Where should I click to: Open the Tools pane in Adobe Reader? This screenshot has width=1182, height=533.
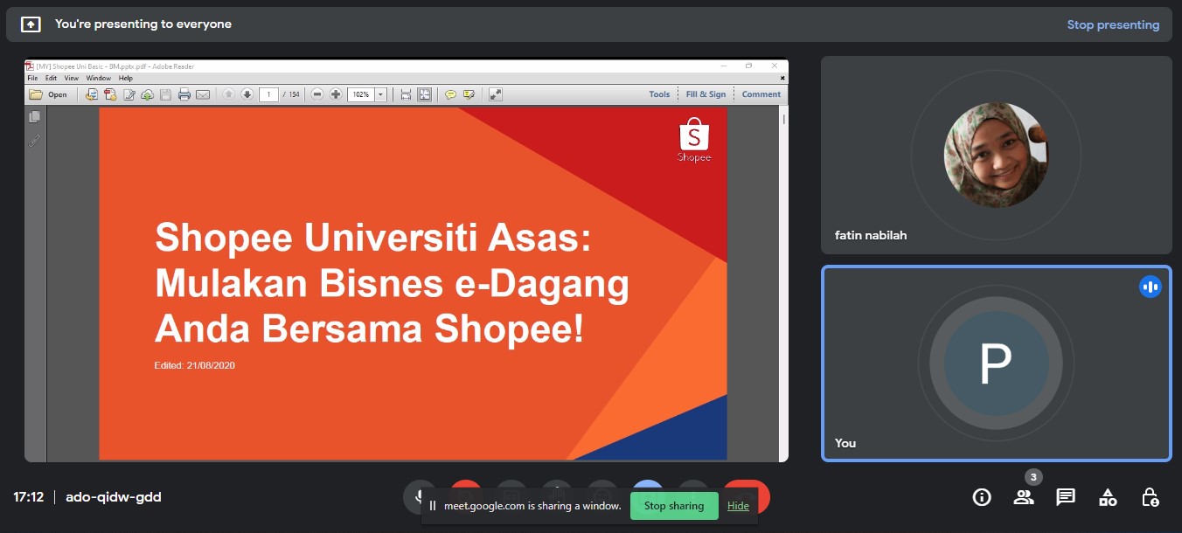pyautogui.click(x=659, y=94)
